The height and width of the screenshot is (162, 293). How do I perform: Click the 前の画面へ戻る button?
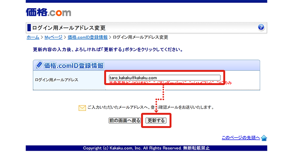click(x=125, y=120)
